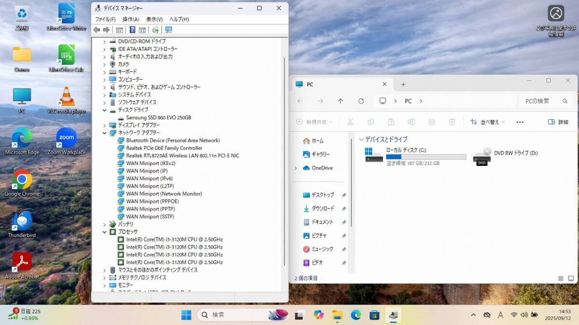This screenshot has height=325, width=579.
Task: Open the 並べ替え sort dropdown
Action: point(487,122)
